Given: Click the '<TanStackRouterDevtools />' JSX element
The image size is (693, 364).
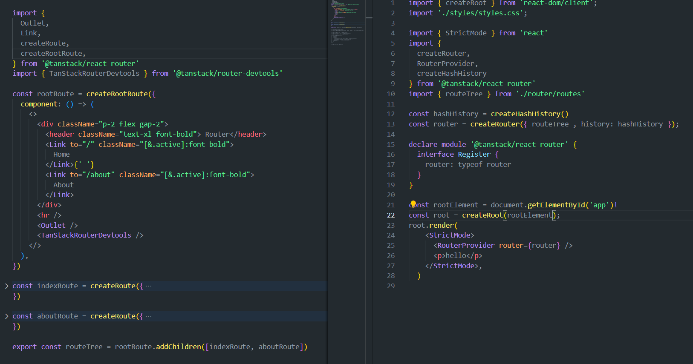Looking at the screenshot, I should point(90,235).
